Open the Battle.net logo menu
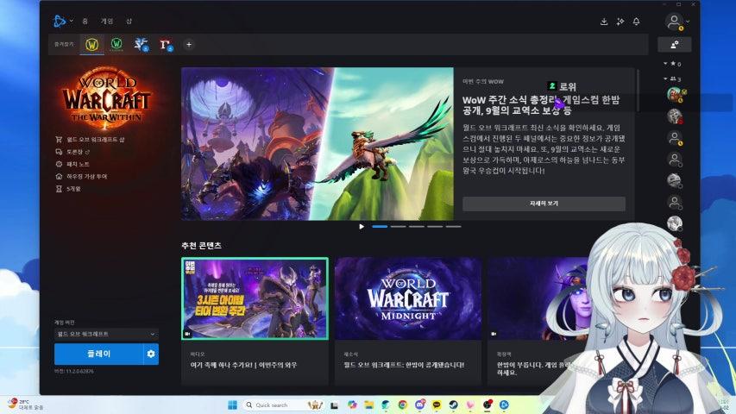This screenshot has width=736, height=414. point(60,21)
